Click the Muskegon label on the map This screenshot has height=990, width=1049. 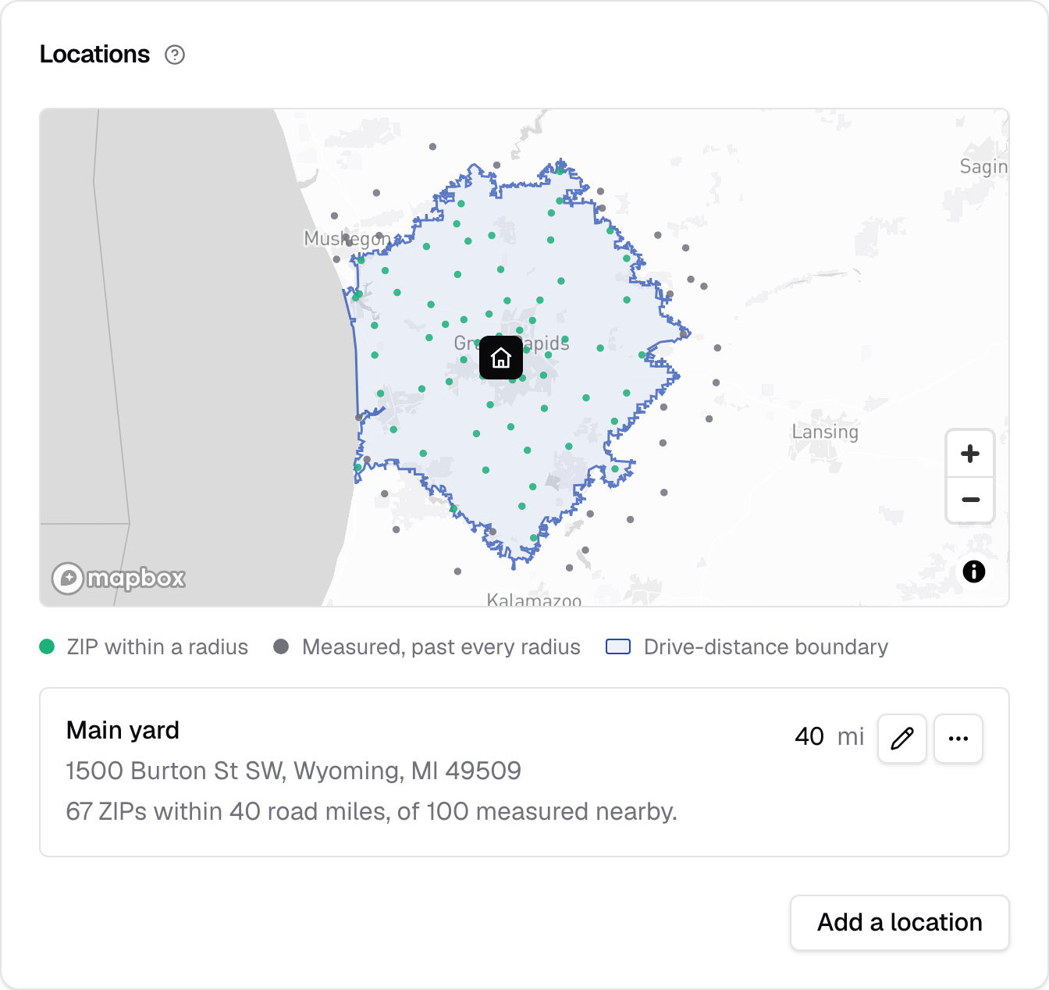pos(348,238)
